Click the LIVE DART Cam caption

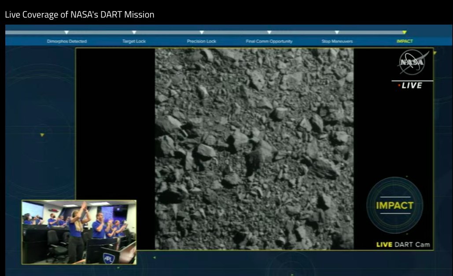pos(403,244)
